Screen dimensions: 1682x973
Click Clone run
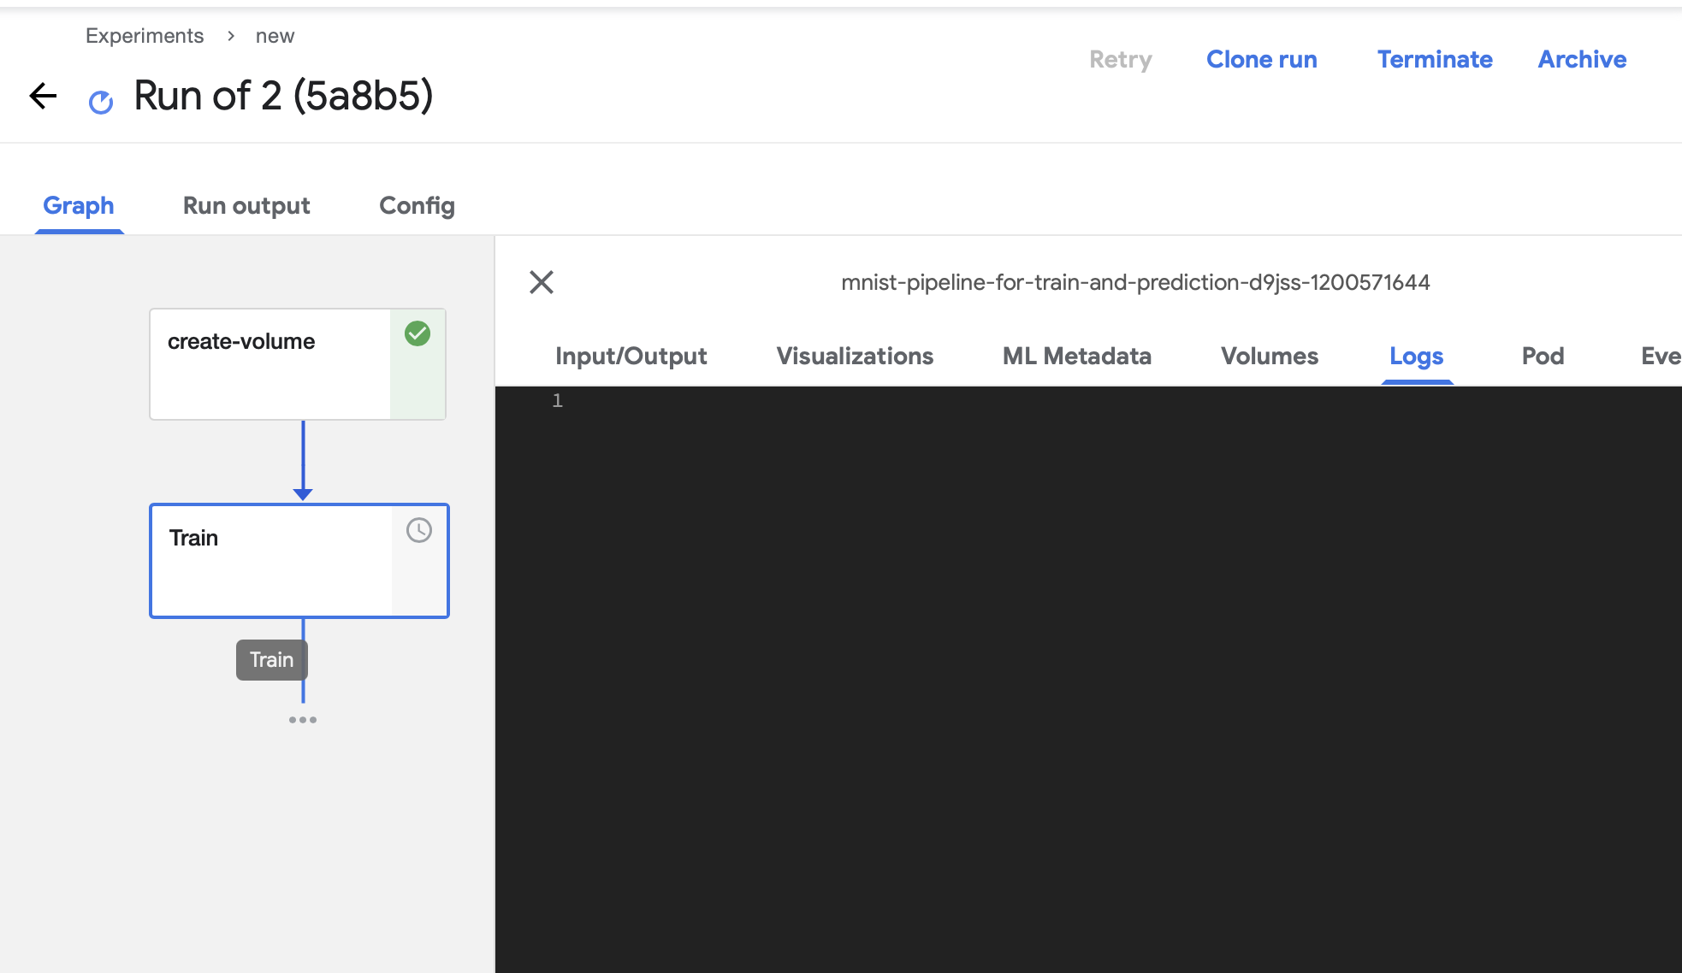click(x=1262, y=59)
